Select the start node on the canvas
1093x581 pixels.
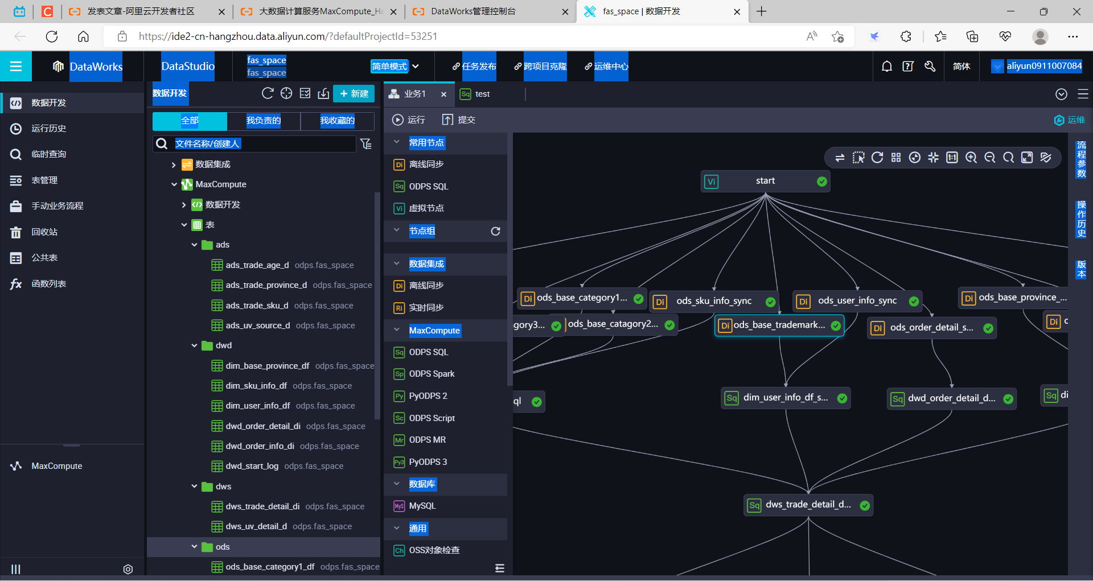click(x=766, y=181)
